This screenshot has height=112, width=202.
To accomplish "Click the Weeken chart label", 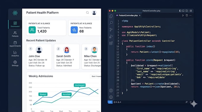I will (43, 94).
